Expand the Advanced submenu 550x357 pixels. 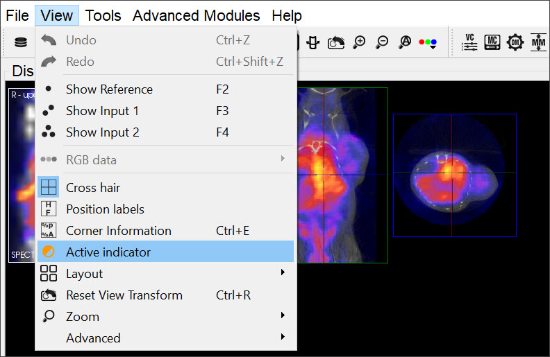click(x=93, y=338)
